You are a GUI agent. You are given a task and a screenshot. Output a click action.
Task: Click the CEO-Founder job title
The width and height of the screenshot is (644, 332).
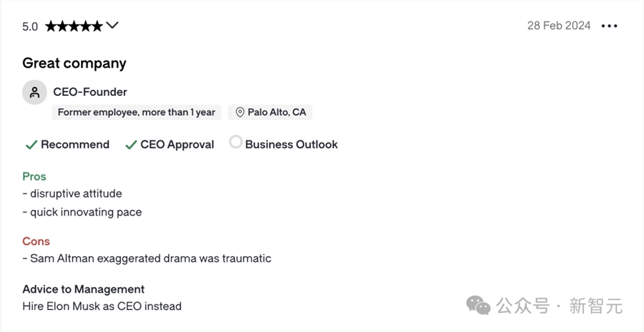click(90, 92)
